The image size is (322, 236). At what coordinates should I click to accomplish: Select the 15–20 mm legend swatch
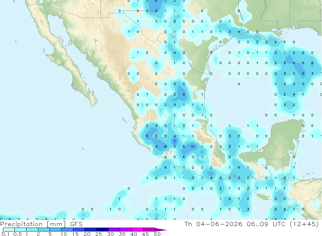point(79,230)
